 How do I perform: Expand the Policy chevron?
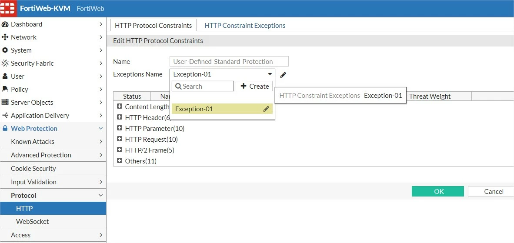(101, 90)
